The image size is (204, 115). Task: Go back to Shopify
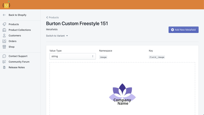(17, 15)
